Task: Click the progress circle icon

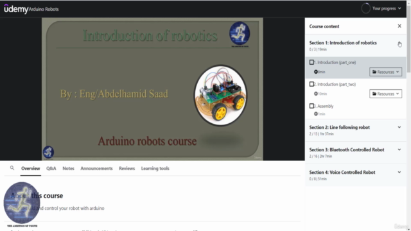Action: tap(365, 8)
